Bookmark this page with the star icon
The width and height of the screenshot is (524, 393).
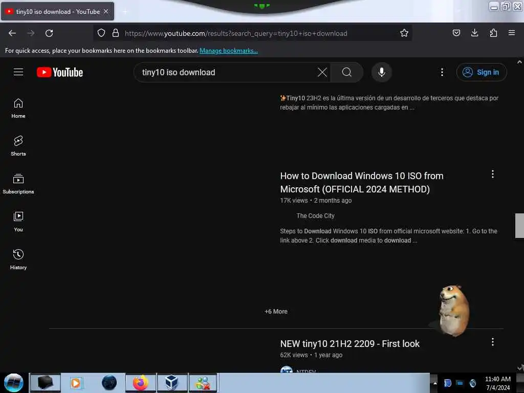(x=404, y=33)
